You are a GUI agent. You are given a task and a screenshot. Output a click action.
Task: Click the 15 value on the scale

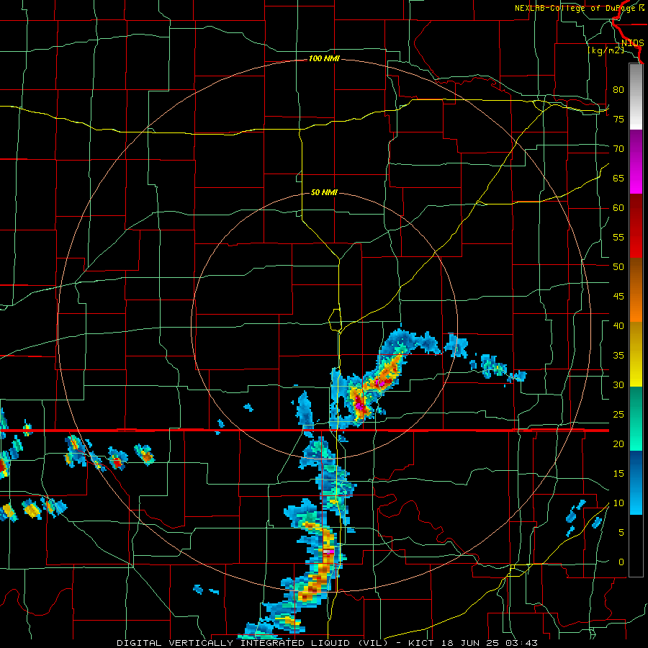618,473
